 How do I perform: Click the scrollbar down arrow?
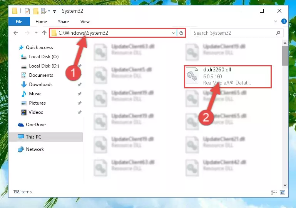(285, 185)
